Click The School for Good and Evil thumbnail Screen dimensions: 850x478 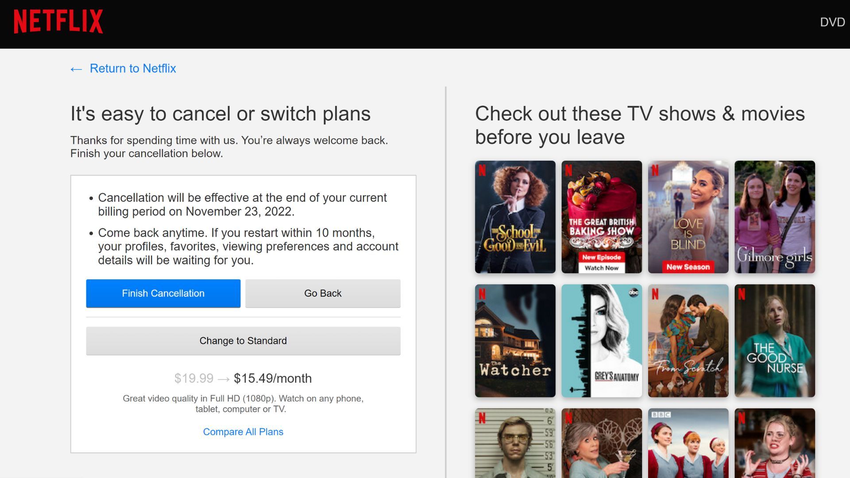click(x=515, y=216)
